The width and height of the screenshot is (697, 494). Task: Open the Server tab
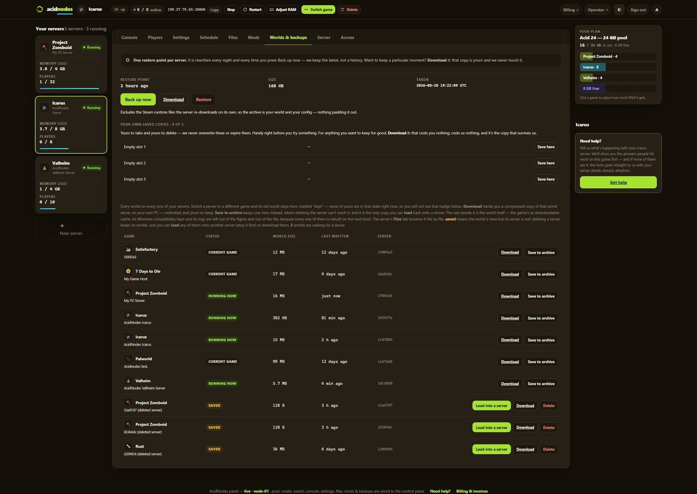[x=324, y=37]
